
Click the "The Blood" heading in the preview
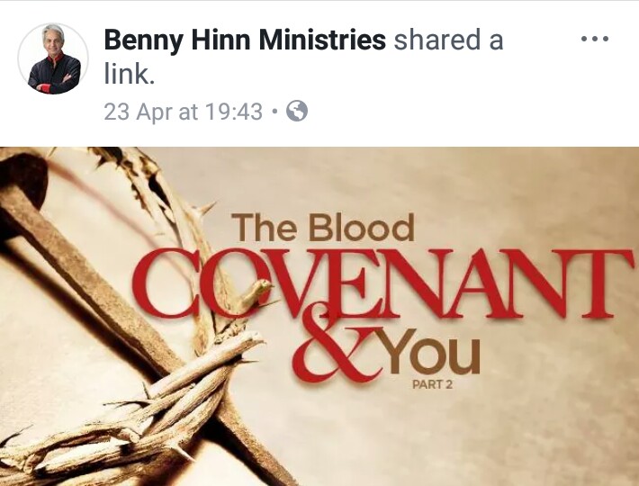click(323, 227)
